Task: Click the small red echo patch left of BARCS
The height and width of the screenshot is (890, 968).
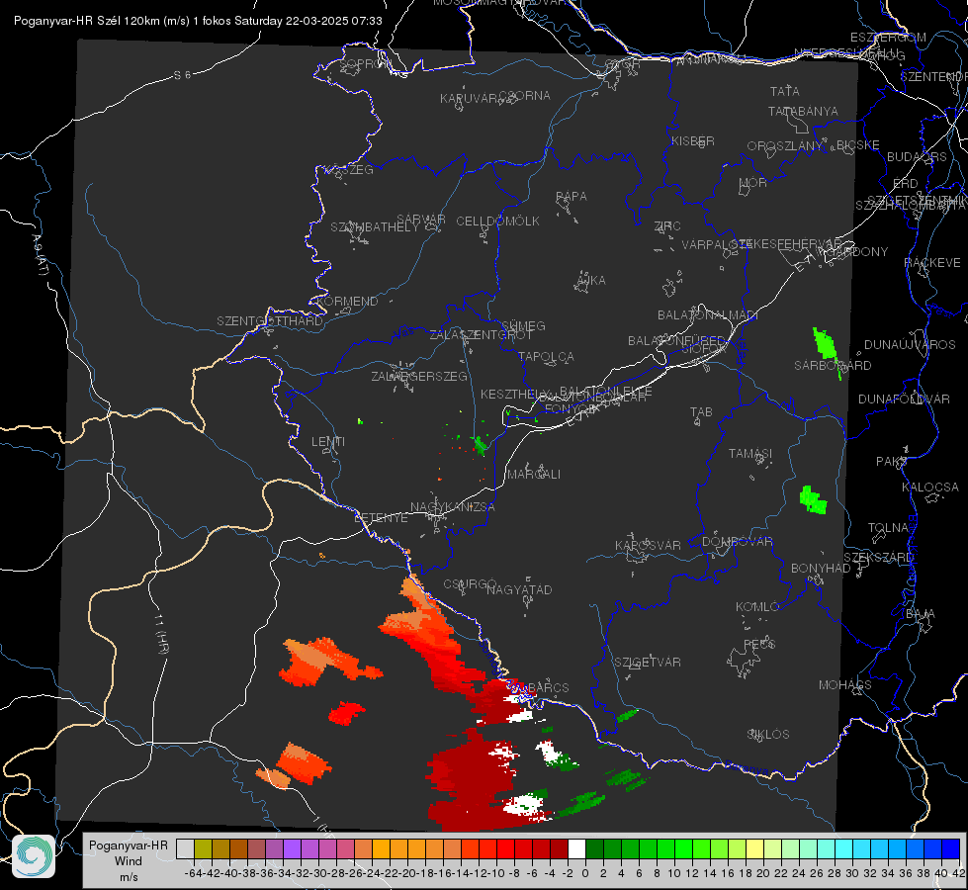Action: (x=346, y=713)
